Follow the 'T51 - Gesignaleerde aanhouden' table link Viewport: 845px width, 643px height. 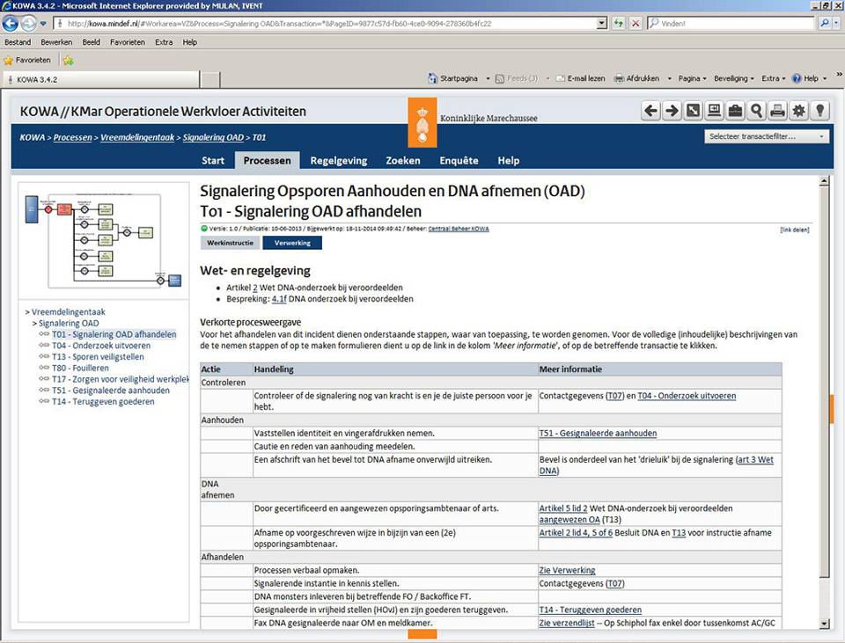[598, 434]
